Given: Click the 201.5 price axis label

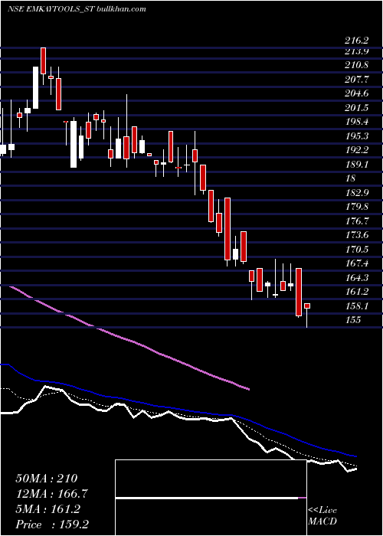Looking at the screenshot, I should point(357,108).
